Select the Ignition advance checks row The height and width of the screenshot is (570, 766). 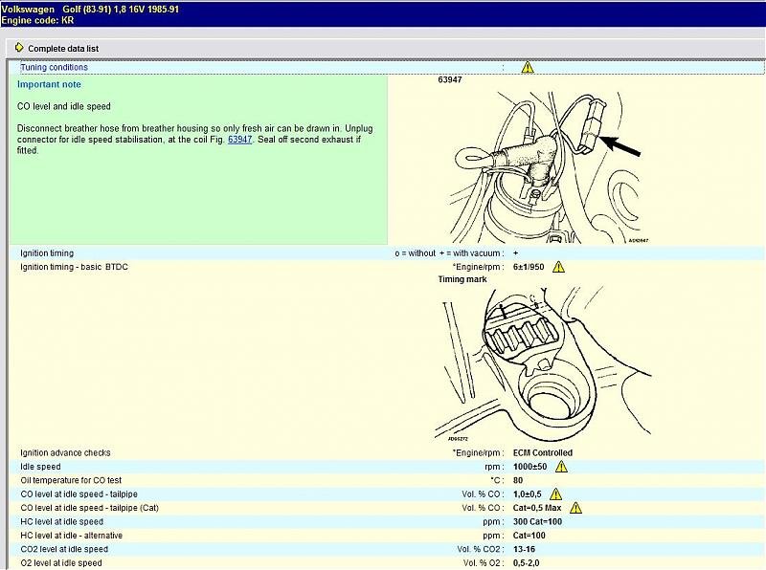(65, 452)
